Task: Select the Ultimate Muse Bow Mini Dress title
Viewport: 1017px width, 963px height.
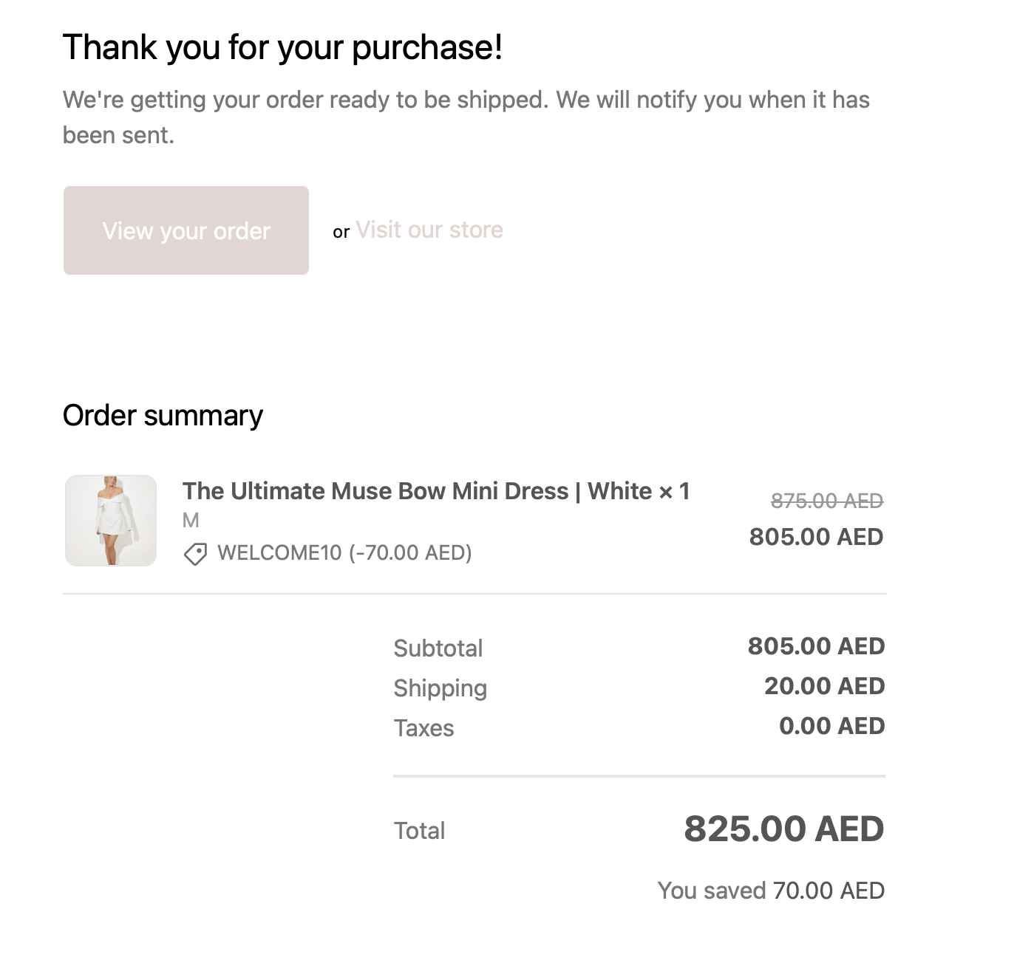Action: click(435, 491)
